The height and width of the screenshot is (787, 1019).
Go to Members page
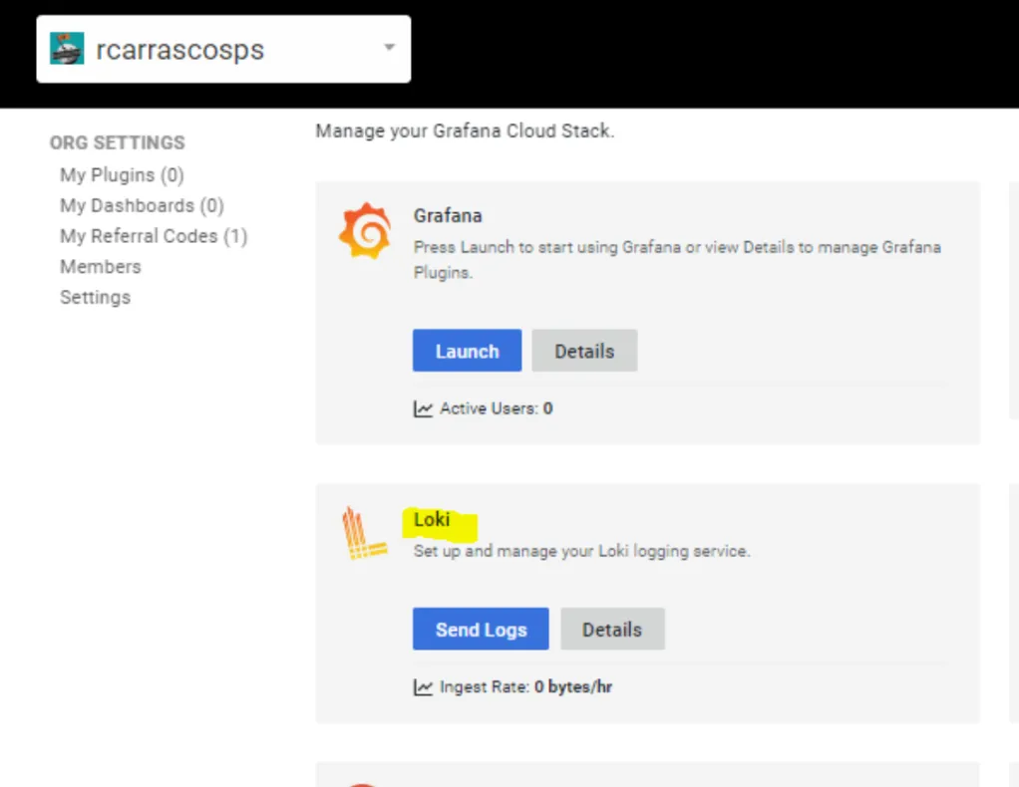pos(100,267)
